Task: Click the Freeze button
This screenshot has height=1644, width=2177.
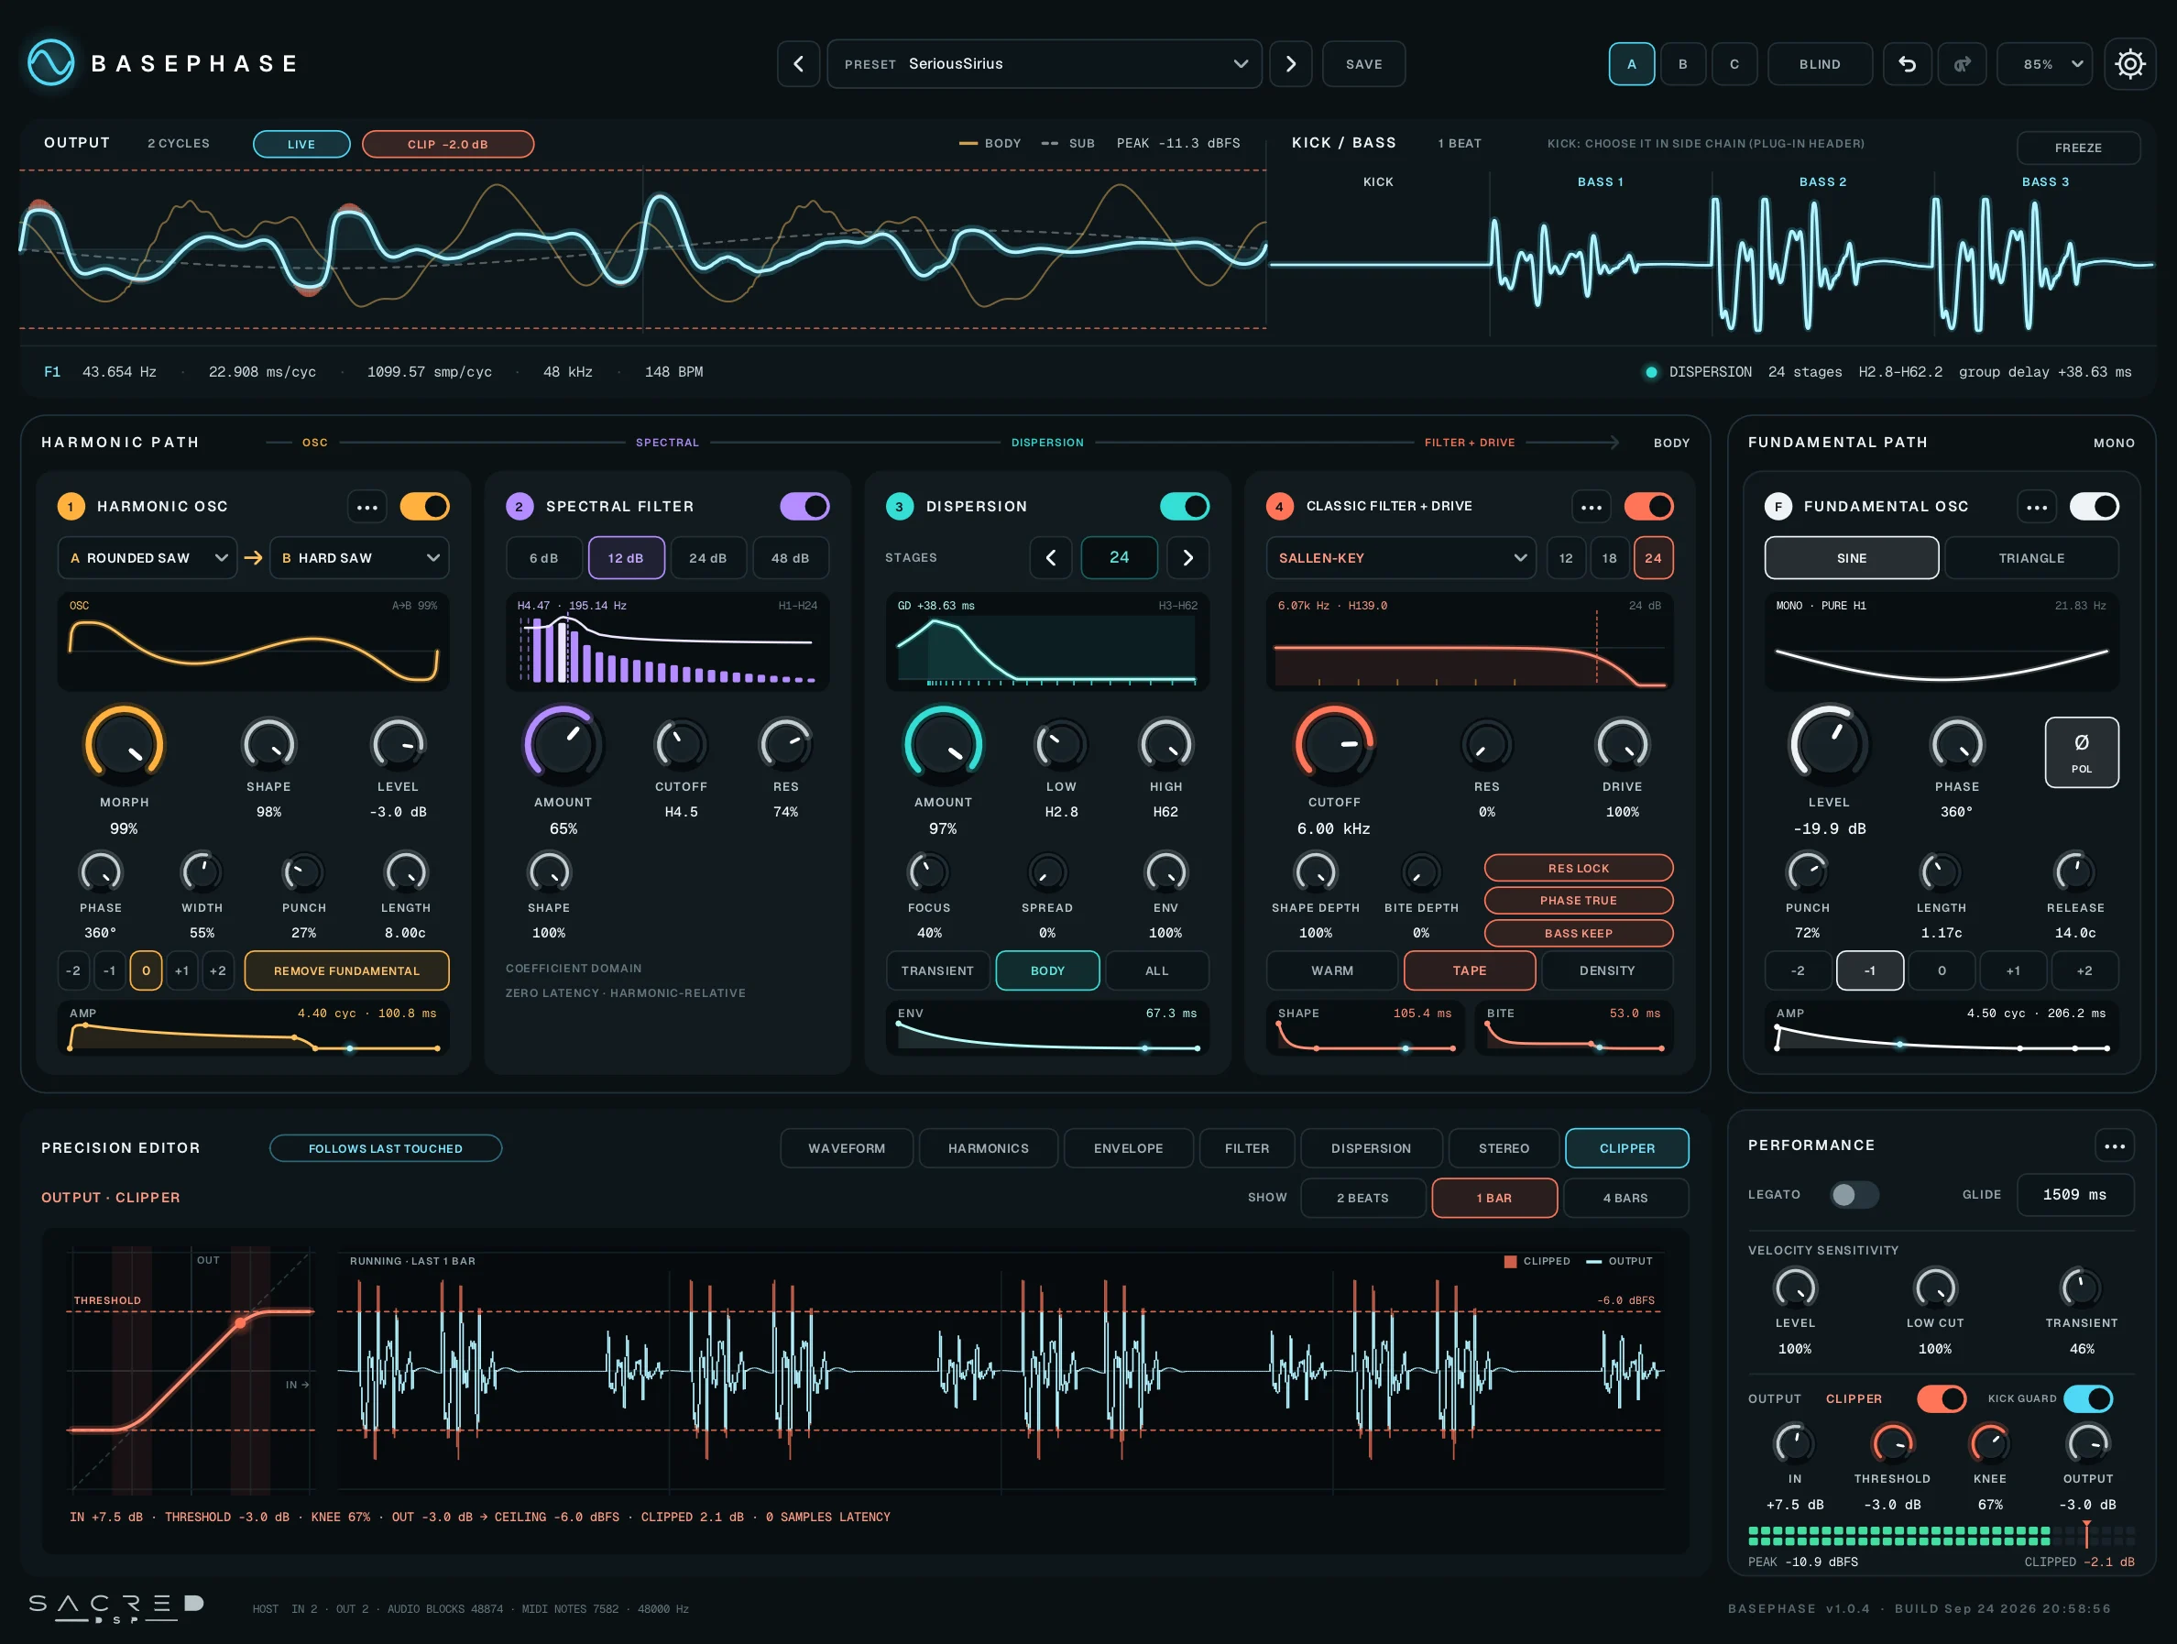Action: point(2078,148)
